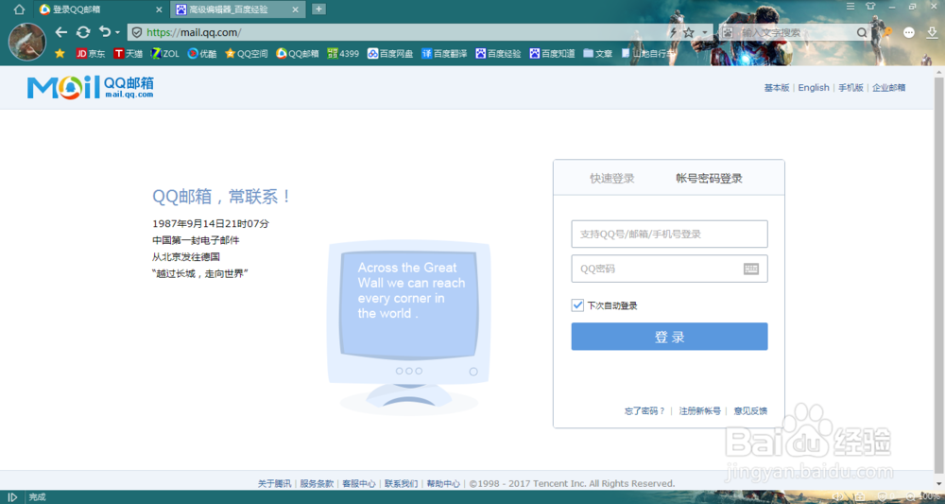945x504 pixels.
Task: Click the status bar sound speaker icon
Action: point(837,496)
